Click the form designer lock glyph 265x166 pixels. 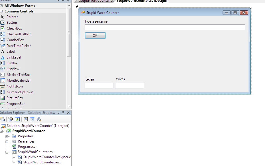(77, 7)
